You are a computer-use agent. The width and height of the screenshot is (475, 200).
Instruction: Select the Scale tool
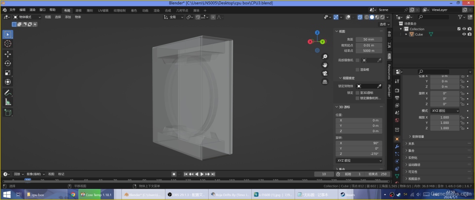pos(8,73)
